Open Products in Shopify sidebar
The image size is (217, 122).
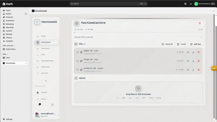pyautogui.click(x=9, y=17)
